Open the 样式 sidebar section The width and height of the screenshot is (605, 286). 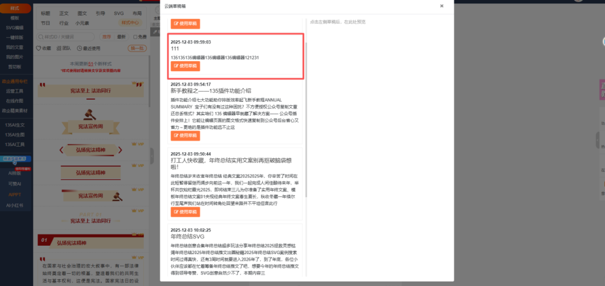pyautogui.click(x=16, y=8)
